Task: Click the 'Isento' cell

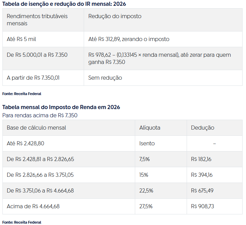Action: 147,143
